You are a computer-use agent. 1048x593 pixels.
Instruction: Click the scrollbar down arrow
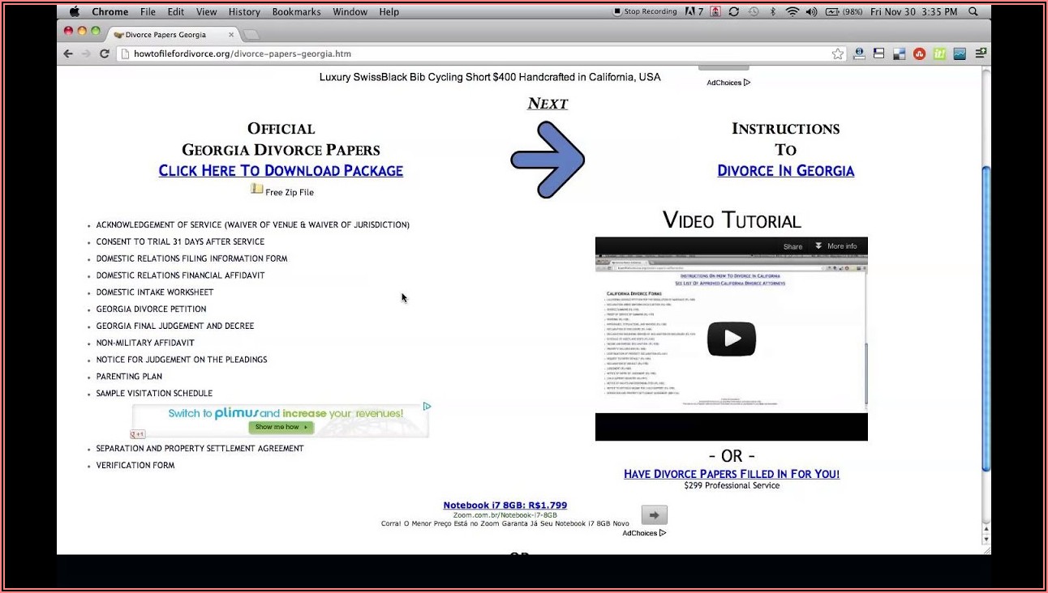986,539
